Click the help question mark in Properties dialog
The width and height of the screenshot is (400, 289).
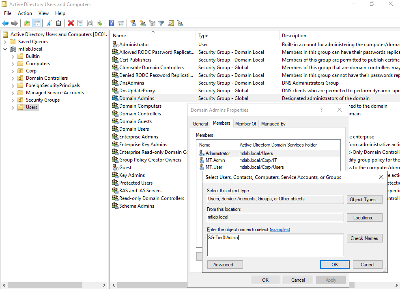pos(321,110)
